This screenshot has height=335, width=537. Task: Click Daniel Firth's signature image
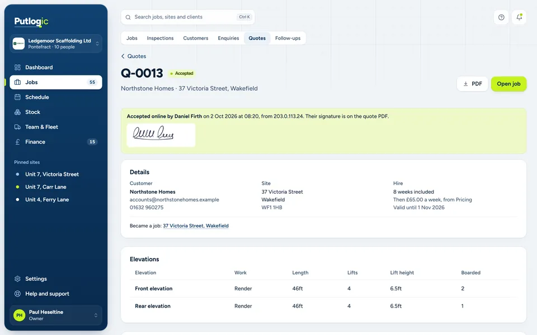click(161, 135)
